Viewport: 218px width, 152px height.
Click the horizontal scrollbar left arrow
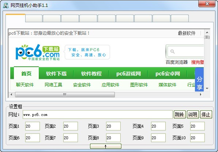pos(11,94)
